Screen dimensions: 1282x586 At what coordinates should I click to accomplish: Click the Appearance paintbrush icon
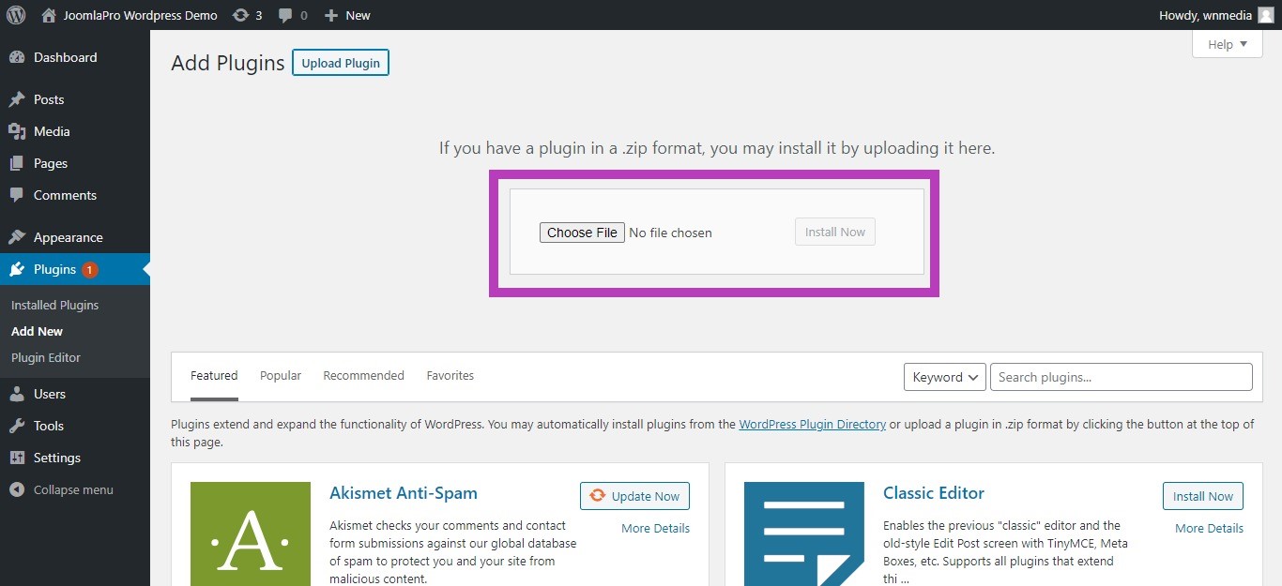point(17,237)
